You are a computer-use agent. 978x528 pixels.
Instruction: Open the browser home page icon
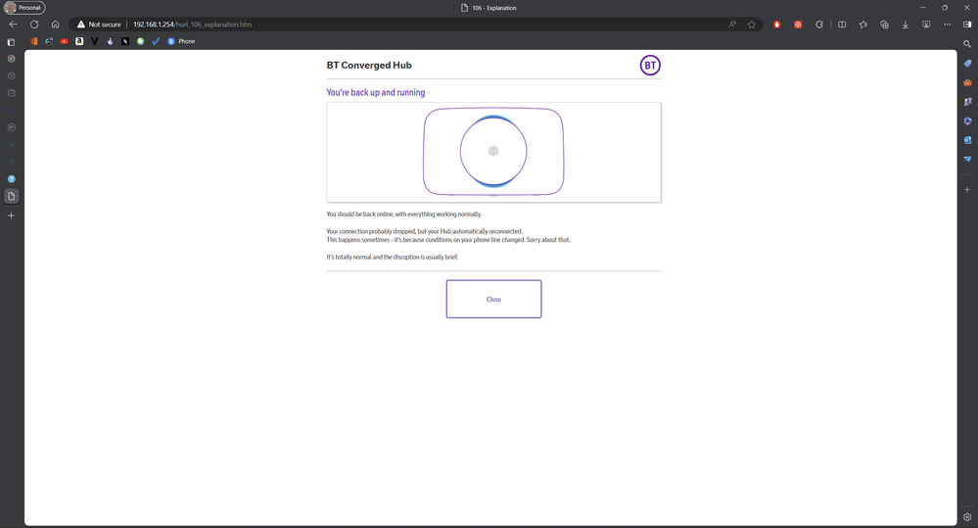56,24
